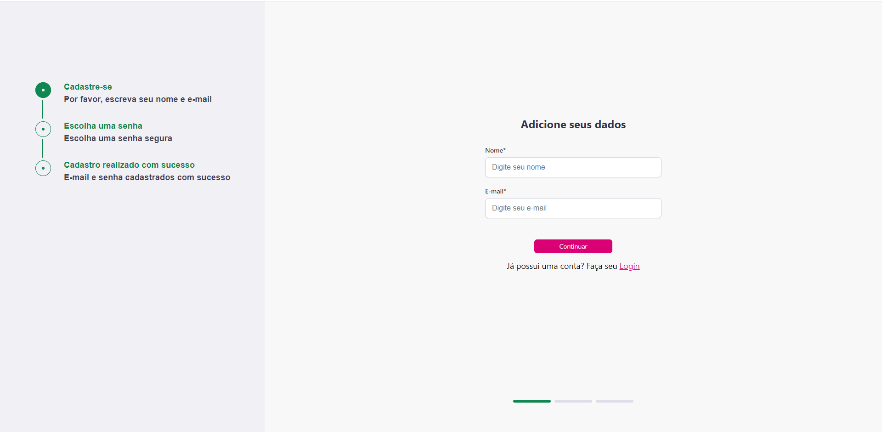Click the Nome input field
The width and height of the screenshot is (882, 432).
pyautogui.click(x=573, y=167)
